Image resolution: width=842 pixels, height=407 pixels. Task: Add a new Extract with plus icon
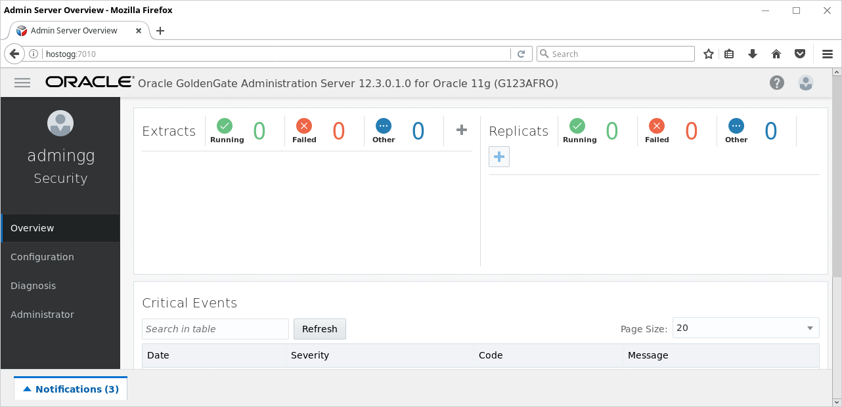pyautogui.click(x=462, y=130)
